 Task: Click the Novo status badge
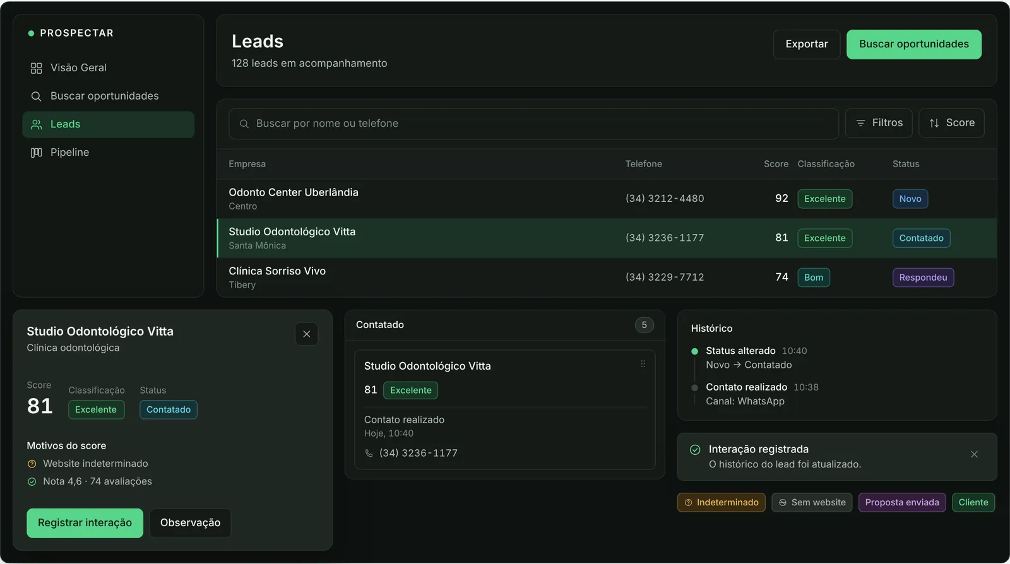(910, 199)
